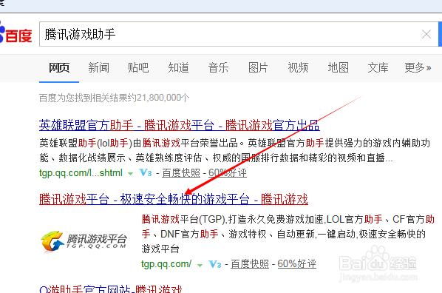Click the blue search button beside the search box

tap(440, 34)
